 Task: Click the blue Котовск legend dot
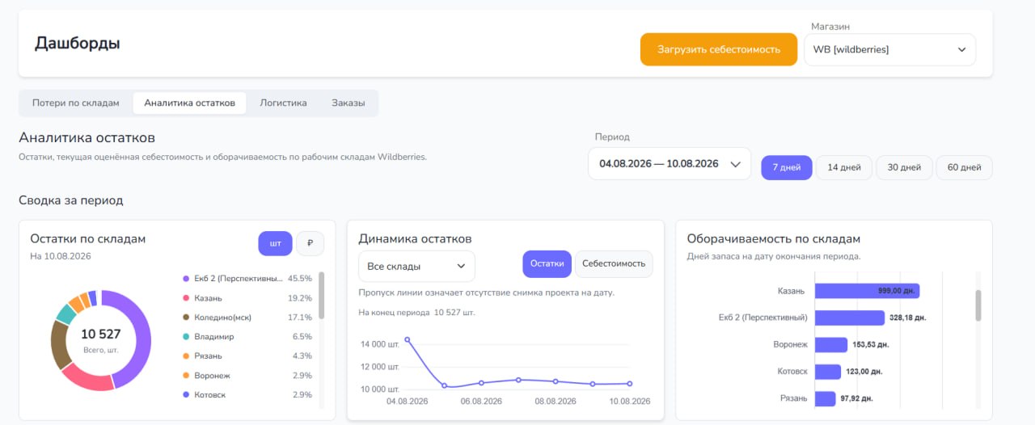tap(186, 394)
